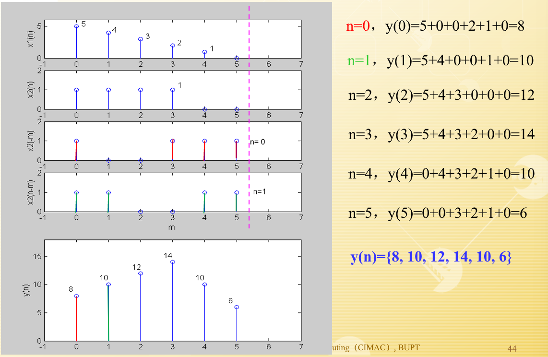Click the n=5 label beside the y(5) equation

360,213
